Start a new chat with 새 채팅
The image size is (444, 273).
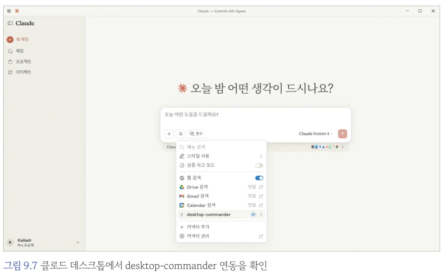click(x=18, y=40)
